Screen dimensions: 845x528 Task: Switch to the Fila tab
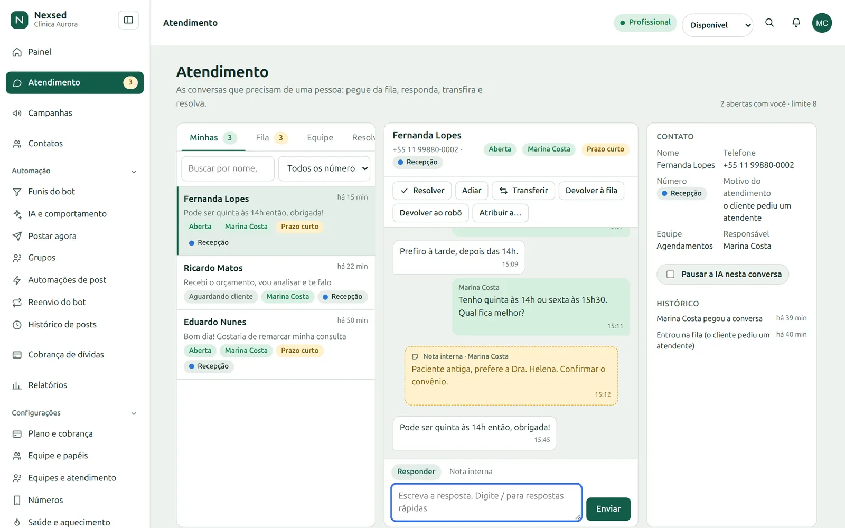(x=271, y=138)
